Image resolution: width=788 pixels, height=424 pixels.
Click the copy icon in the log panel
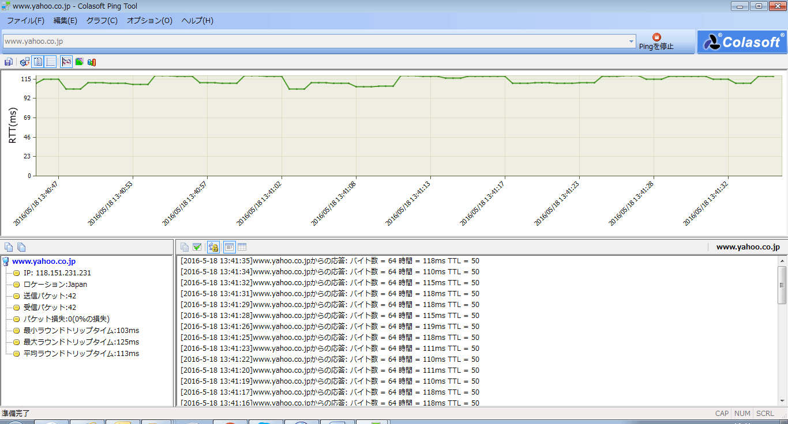point(185,247)
